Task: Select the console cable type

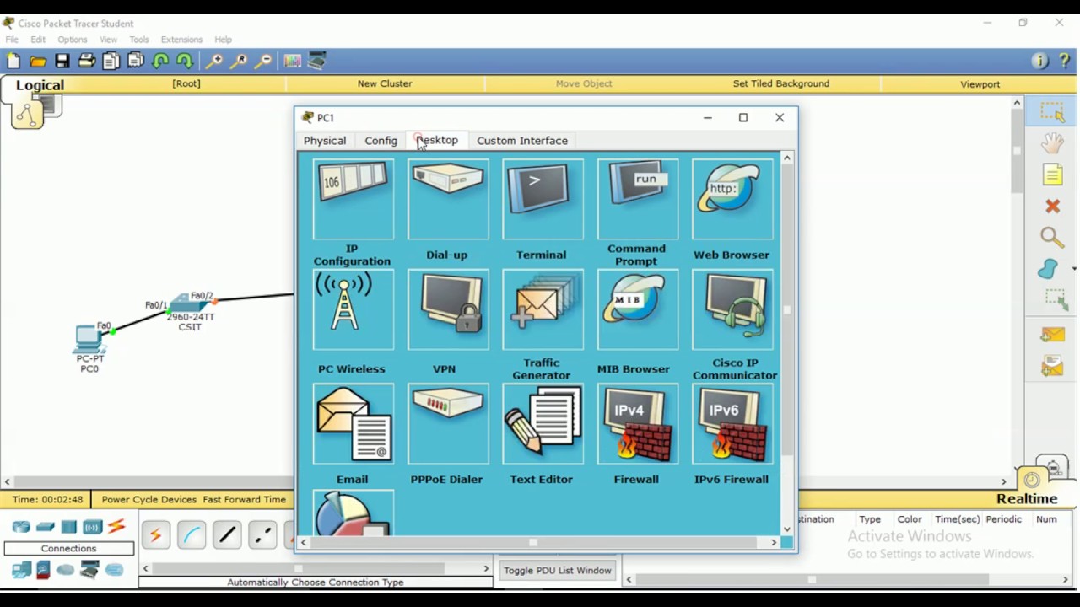Action: 192,534
